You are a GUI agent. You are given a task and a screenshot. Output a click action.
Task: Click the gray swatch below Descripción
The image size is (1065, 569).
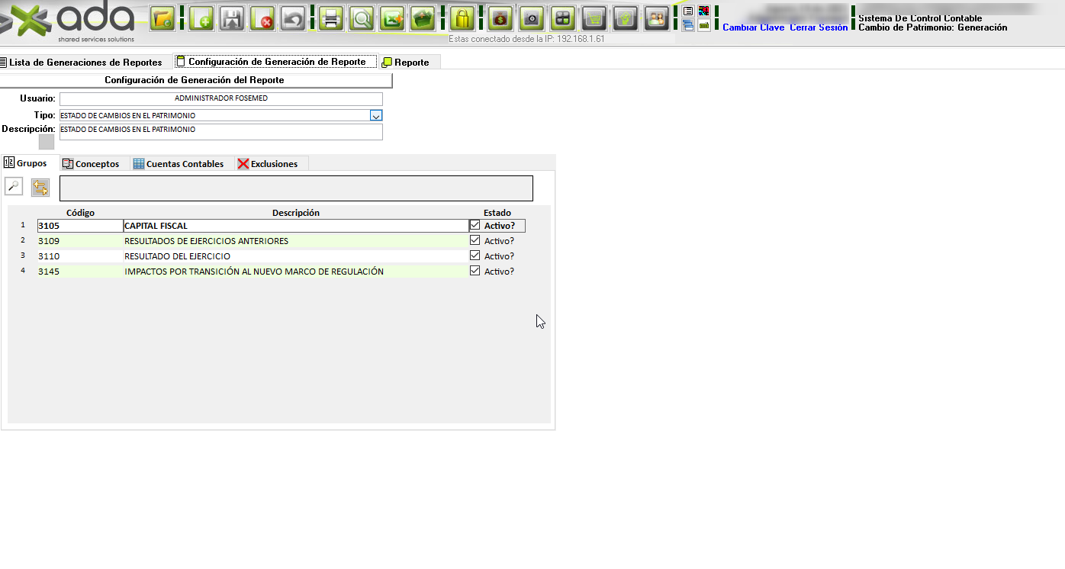point(47,142)
